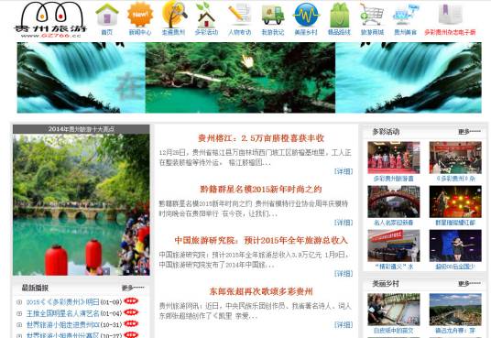Open 旅游商城 nav label

coord(372,32)
